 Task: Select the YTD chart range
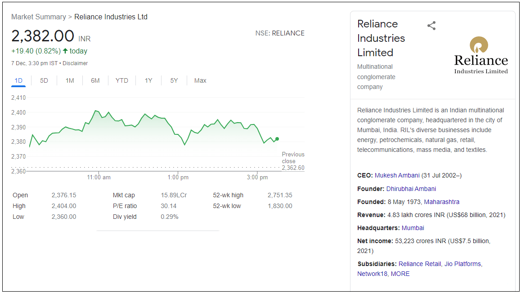(121, 80)
